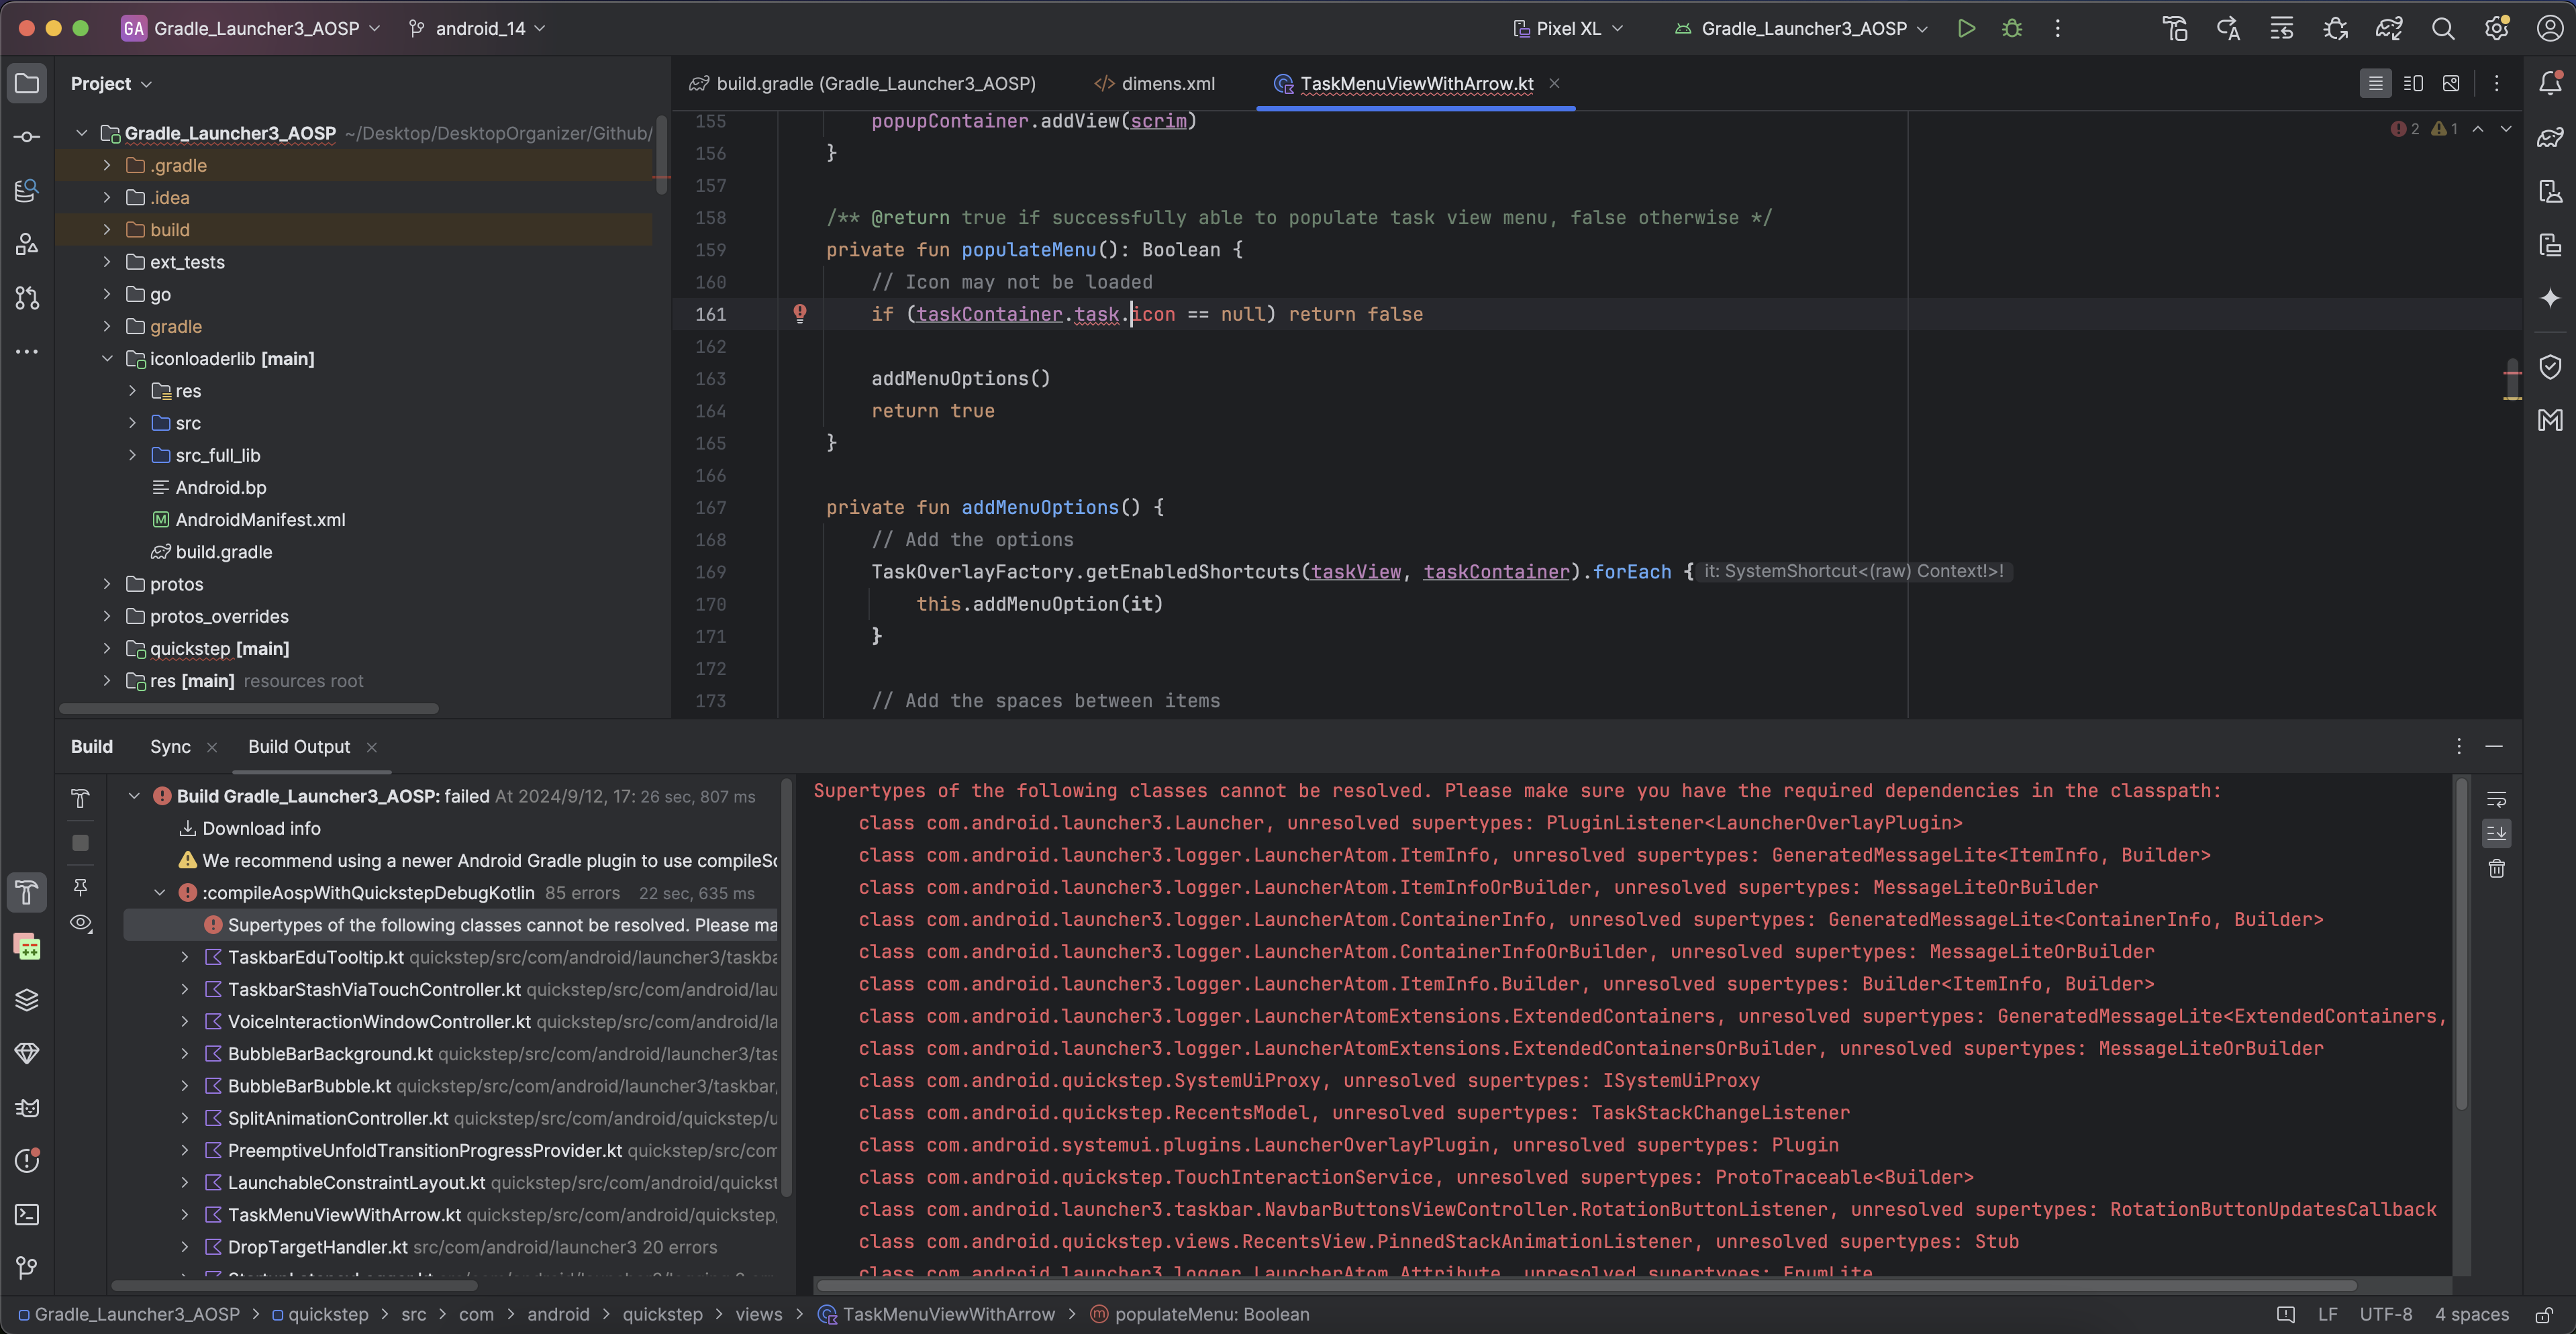Start debugging with the Debug bug icon
Screen dimensions: 2576x1334
click(2012, 28)
